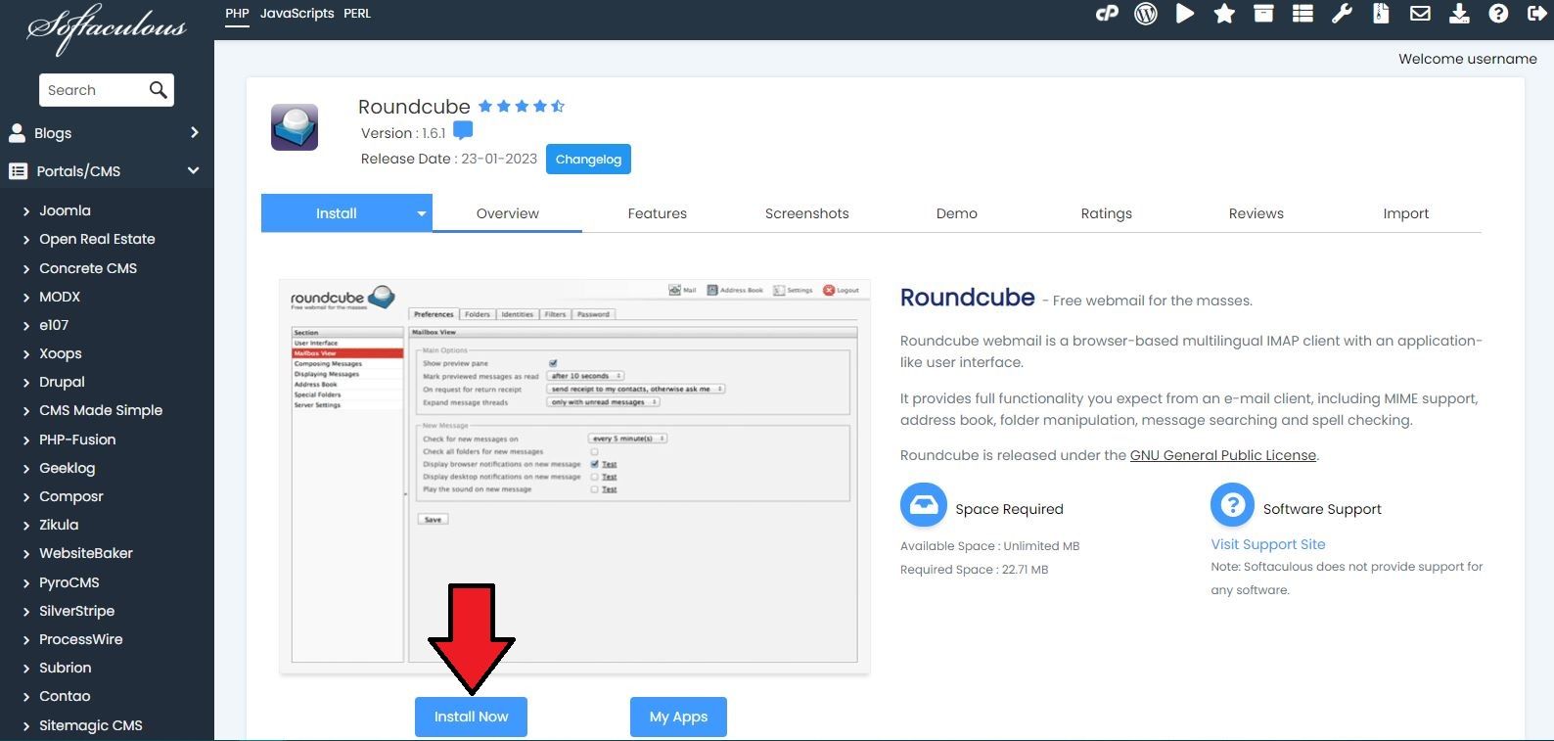Click the play-shaped demos icon
This screenshot has width=1554, height=741.
click(x=1184, y=14)
